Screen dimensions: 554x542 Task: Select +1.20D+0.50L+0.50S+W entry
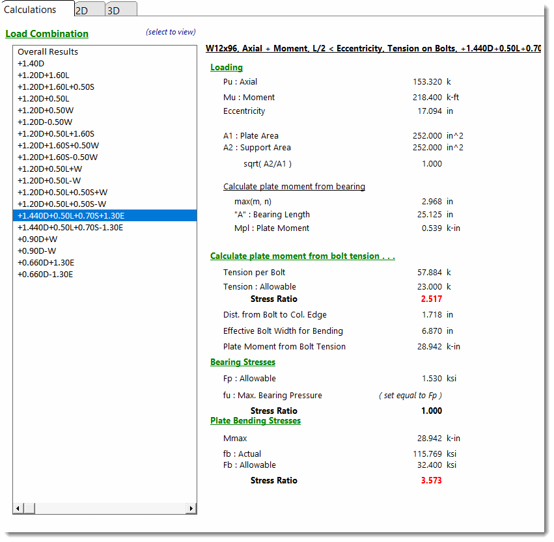pos(62,193)
